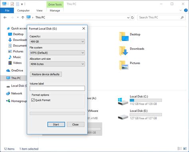Select the Drive Tools contextual tab
Image resolution: width=189 pixels, height=152 pixels.
click(x=55, y=4)
